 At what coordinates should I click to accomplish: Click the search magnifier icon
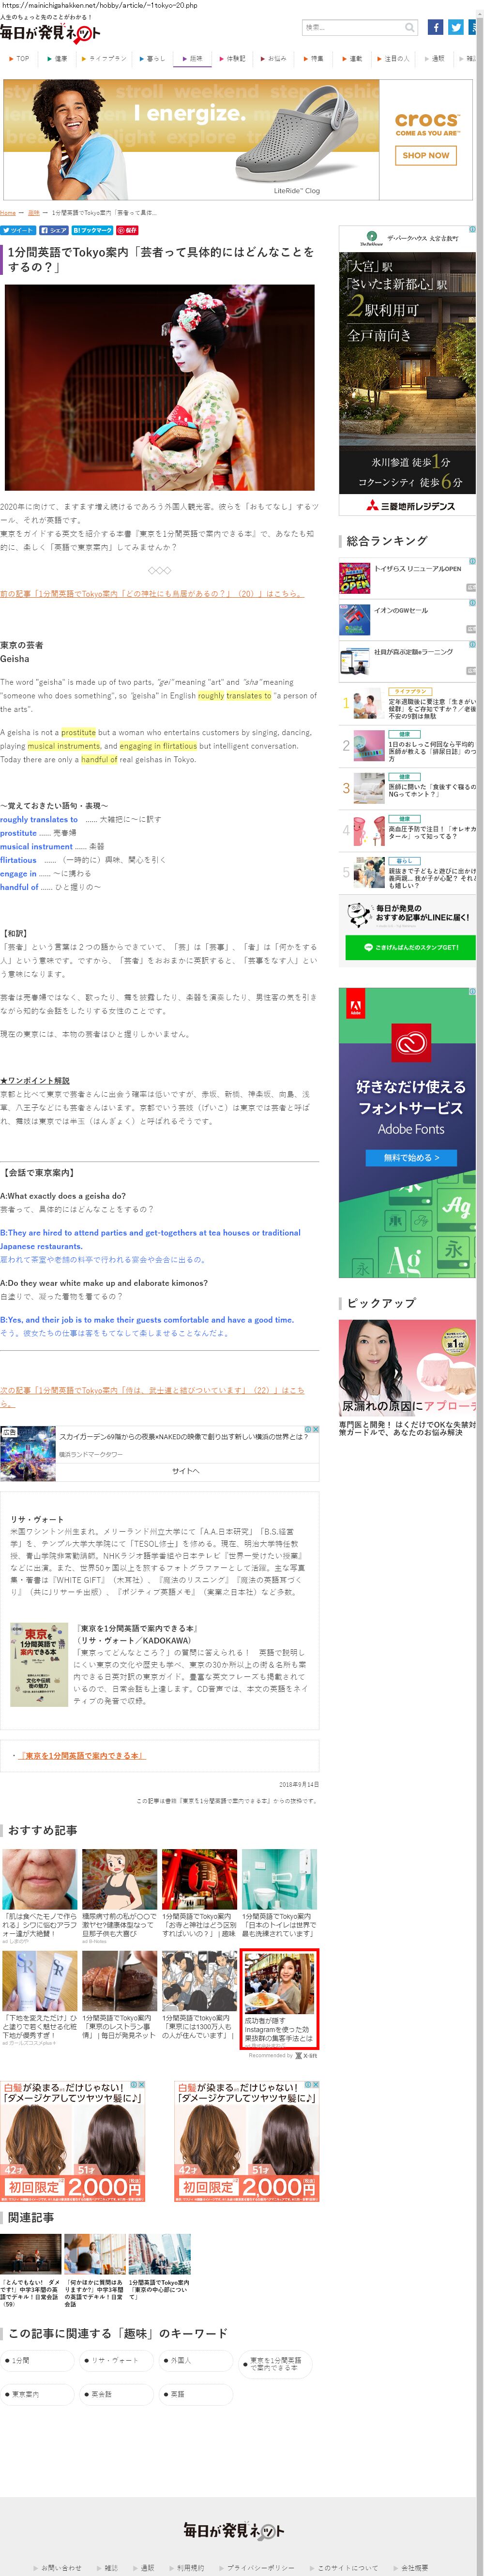409,28
